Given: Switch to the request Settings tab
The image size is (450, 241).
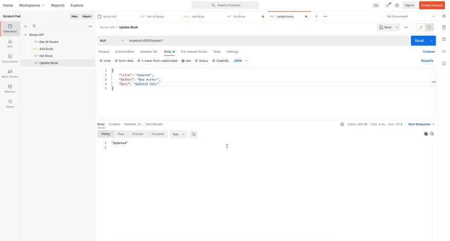Looking at the screenshot, I should 233,52.
